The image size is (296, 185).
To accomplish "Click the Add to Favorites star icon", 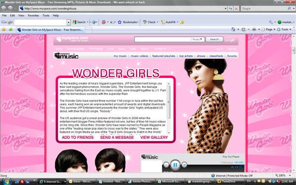I will point(10,30).
